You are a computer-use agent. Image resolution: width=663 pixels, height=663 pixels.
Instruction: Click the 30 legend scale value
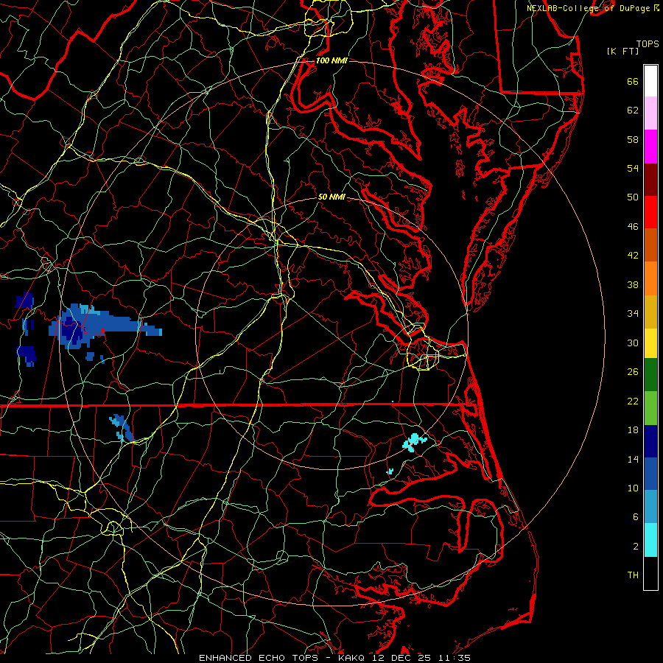pos(633,343)
